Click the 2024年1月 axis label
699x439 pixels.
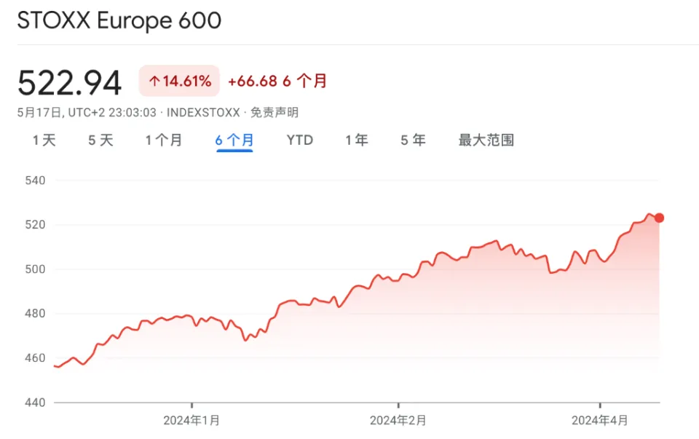tap(191, 420)
